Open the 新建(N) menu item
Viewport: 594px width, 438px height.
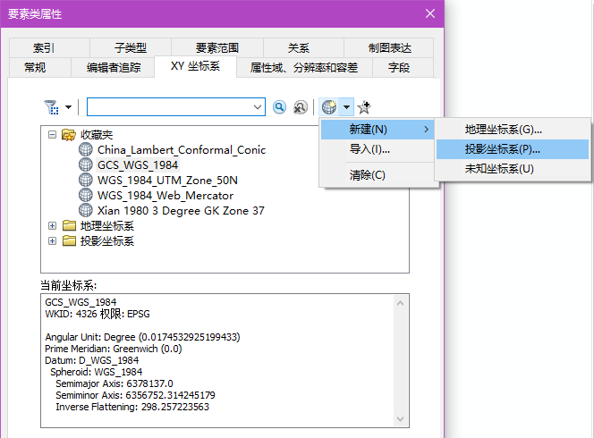(377, 130)
